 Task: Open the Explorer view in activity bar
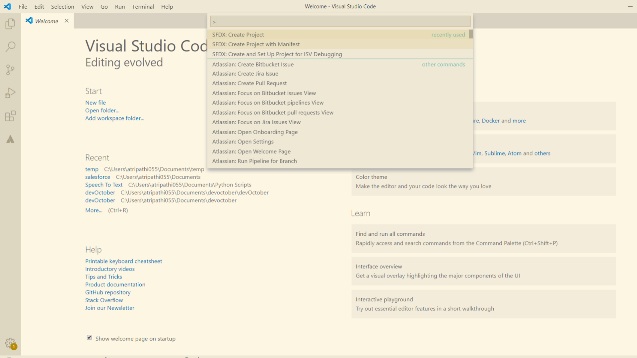click(x=10, y=24)
